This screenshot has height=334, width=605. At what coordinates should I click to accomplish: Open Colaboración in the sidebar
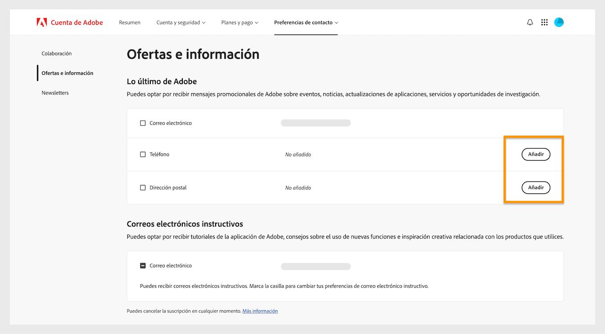point(57,54)
